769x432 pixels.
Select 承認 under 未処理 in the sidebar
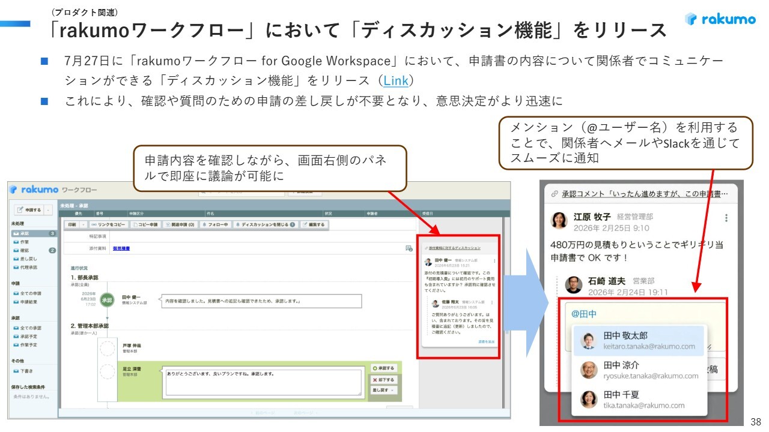pyautogui.click(x=34, y=233)
